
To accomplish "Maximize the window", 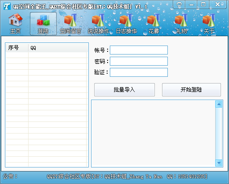I will coord(203,4).
